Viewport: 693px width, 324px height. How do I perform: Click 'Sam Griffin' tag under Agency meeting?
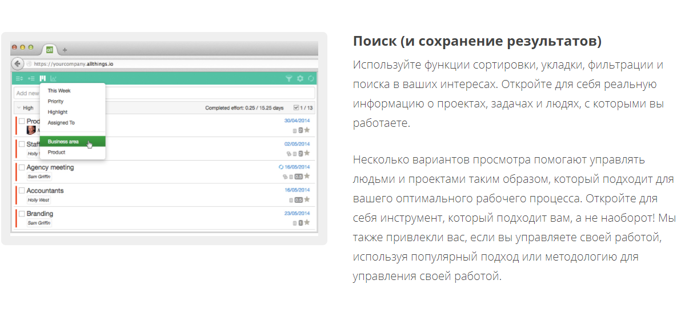[39, 177]
